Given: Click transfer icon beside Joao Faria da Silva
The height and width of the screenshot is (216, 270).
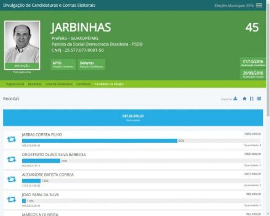Looking at the screenshot, I should pyautogui.click(x=12, y=199).
